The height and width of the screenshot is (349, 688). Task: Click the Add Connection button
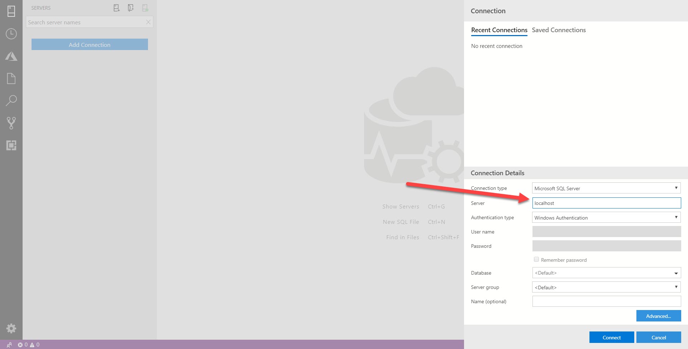(90, 45)
